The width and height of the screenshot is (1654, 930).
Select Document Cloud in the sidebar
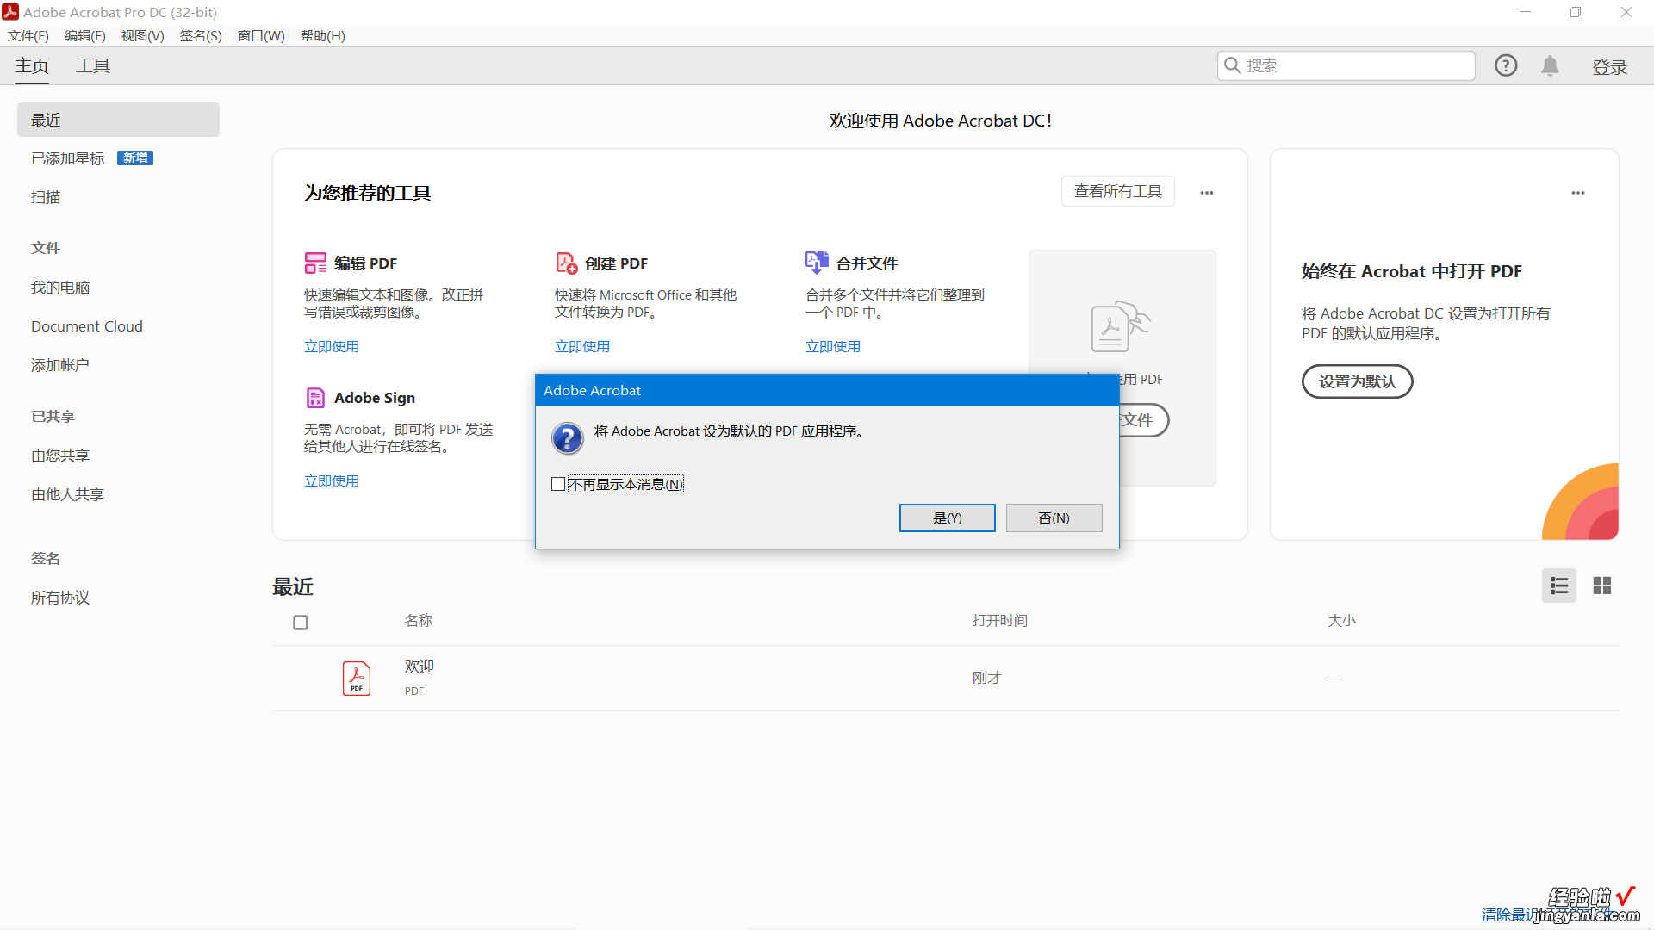pos(87,326)
